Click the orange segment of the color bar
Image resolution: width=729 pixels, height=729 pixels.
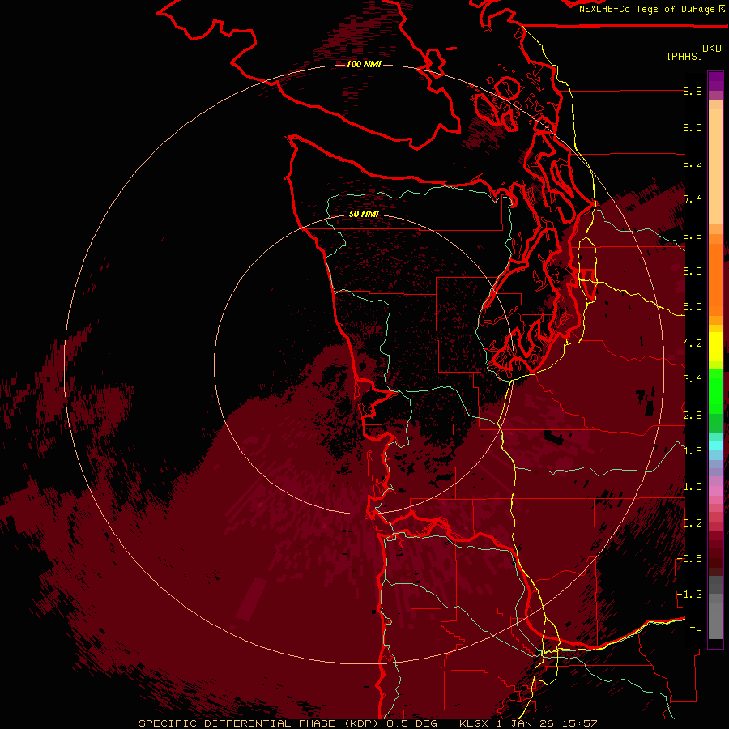715,279
